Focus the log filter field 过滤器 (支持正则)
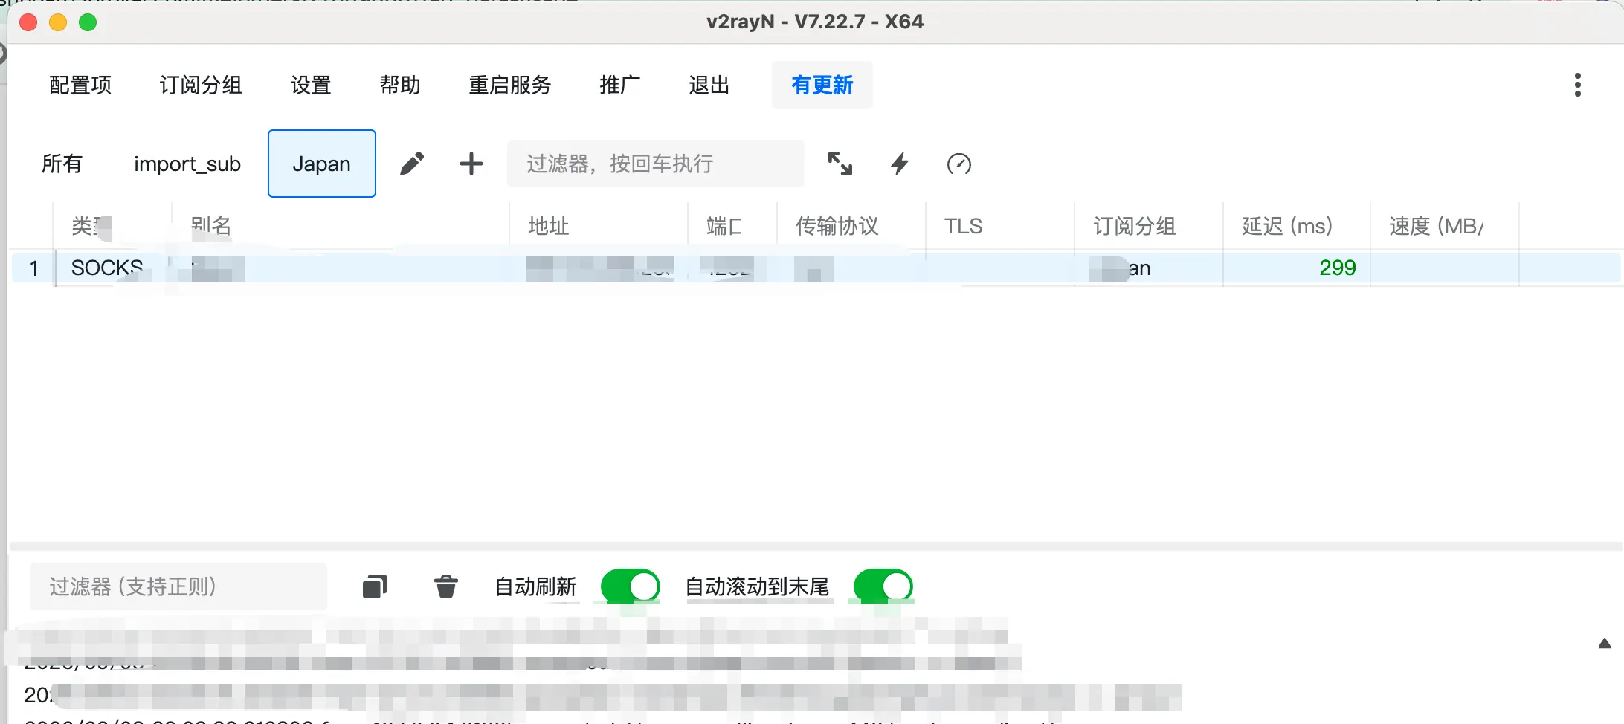 [x=178, y=586]
